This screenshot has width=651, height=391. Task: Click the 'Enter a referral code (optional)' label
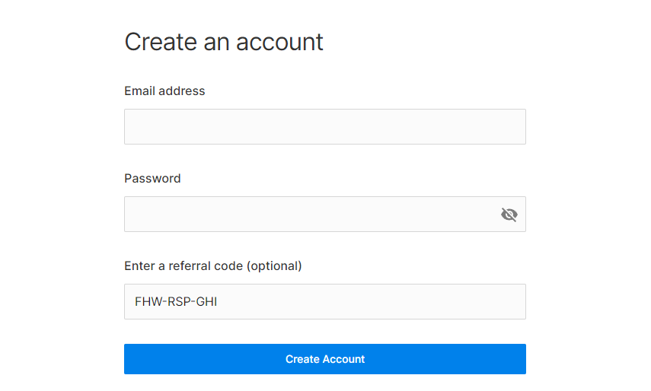pyautogui.click(x=213, y=265)
